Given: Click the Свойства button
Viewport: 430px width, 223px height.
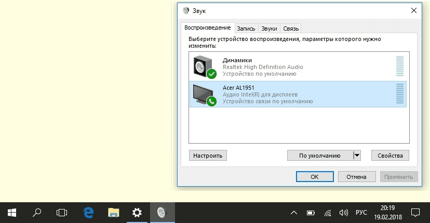Looking at the screenshot, I should pos(390,155).
